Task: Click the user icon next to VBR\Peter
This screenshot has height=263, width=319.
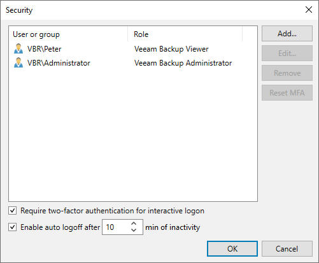Action: [x=18, y=48]
